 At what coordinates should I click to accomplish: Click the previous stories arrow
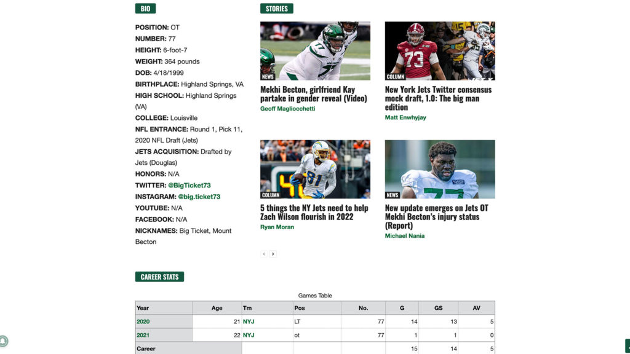click(264, 254)
